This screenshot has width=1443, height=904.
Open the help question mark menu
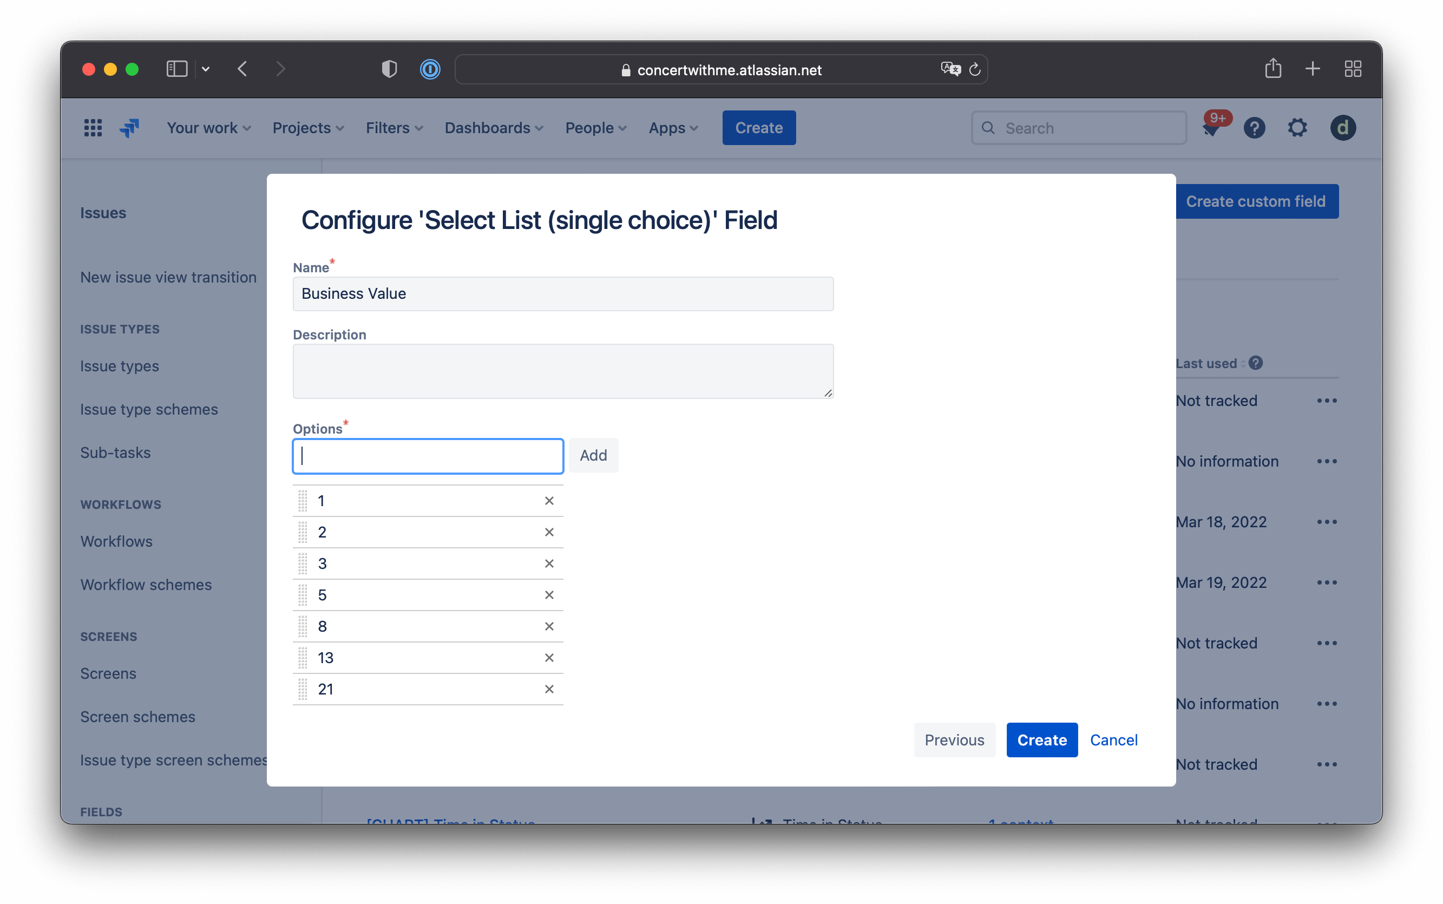(x=1254, y=127)
